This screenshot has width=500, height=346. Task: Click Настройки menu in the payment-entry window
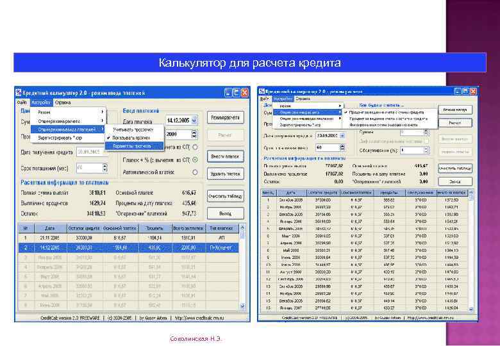[x=41, y=103]
